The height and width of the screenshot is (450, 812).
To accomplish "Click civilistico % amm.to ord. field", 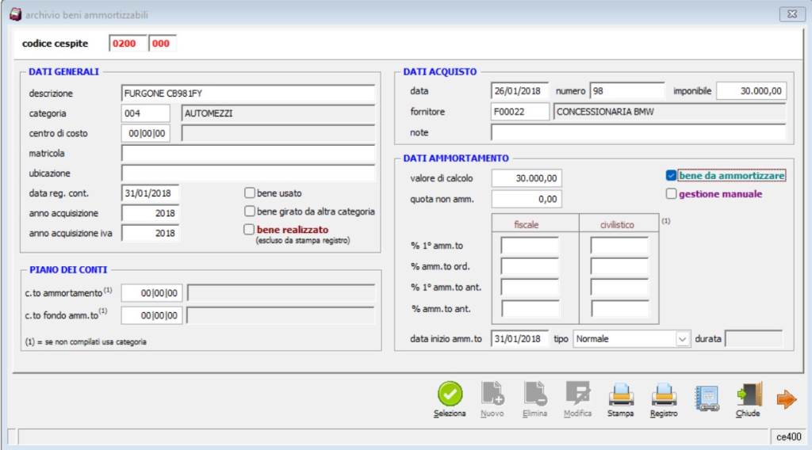I will 619,266.
